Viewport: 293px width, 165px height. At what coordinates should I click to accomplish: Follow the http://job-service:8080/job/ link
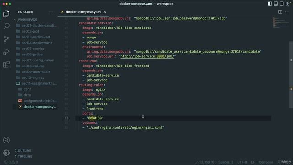[147, 56]
